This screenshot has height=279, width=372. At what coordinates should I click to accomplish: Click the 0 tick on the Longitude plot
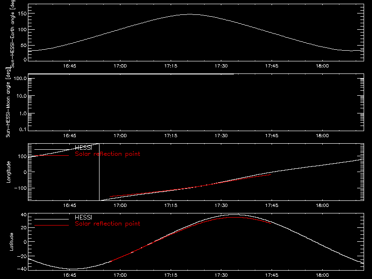coord(25,172)
